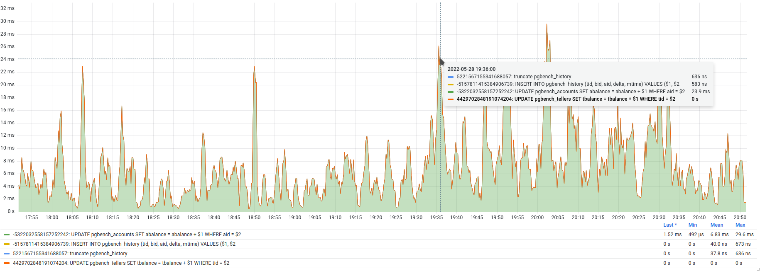
Task: Click the 673 ns Max value in the legend
Action: click(x=743, y=244)
